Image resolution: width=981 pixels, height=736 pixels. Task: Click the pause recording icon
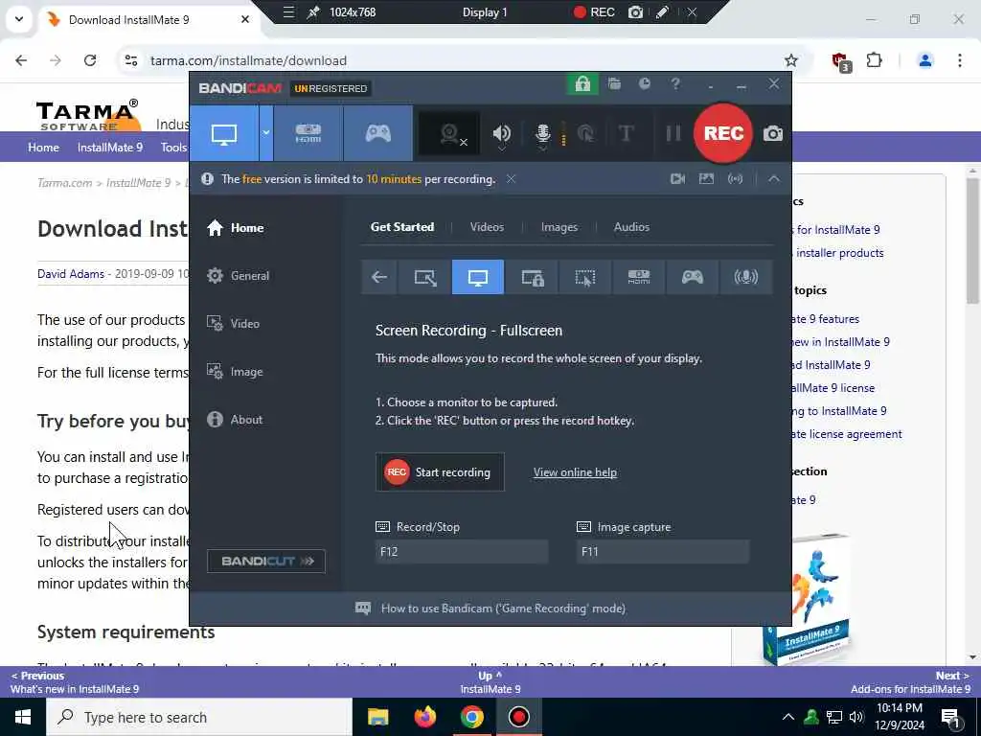673,133
